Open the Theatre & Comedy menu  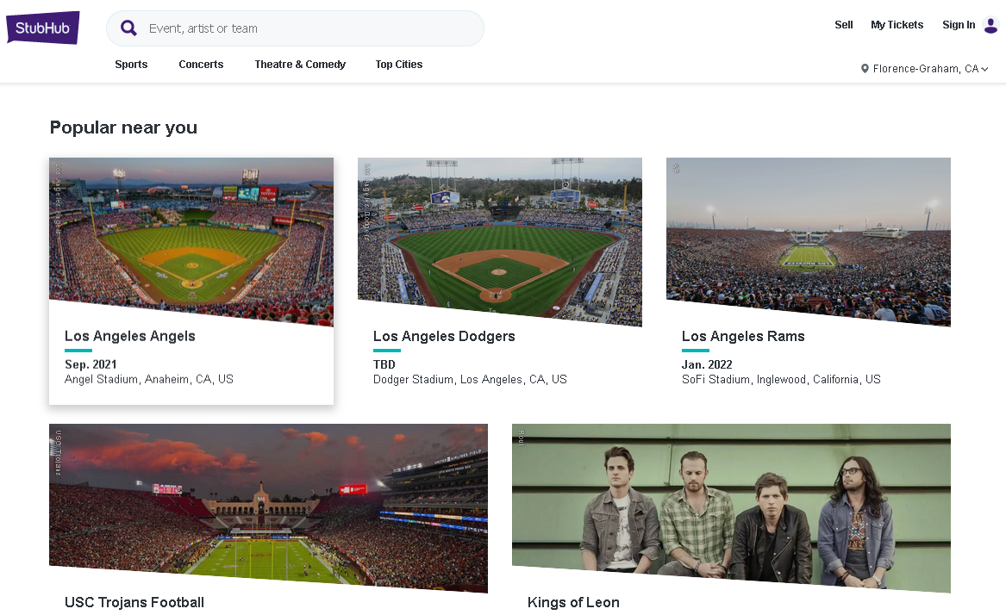[300, 65]
